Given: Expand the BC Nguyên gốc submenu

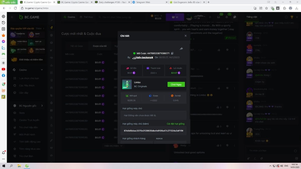Looking at the screenshot, I should coord(42,106).
